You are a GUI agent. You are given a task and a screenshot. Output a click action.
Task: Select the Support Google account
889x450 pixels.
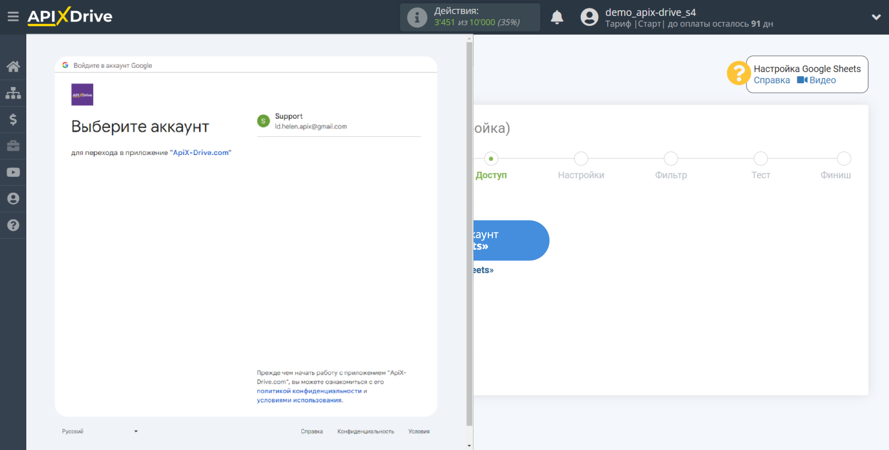(339, 121)
